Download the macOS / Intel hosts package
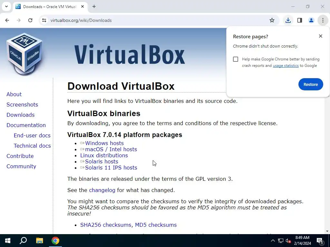The height and width of the screenshot is (247, 330). coord(111,149)
